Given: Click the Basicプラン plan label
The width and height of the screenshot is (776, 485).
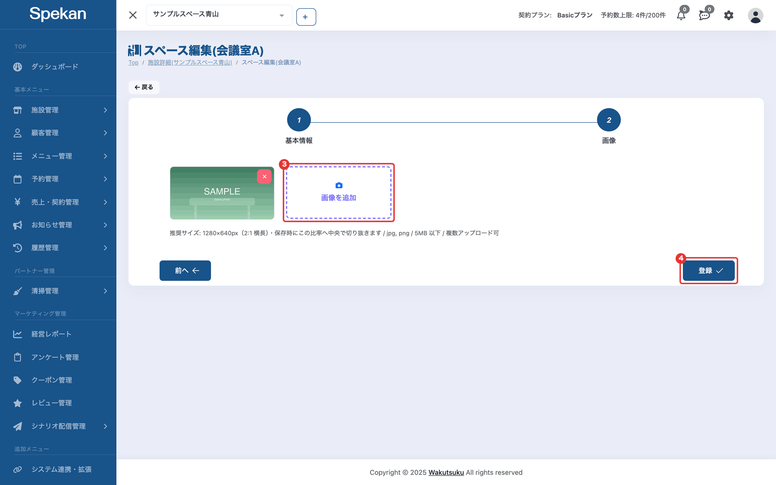Looking at the screenshot, I should [575, 16].
